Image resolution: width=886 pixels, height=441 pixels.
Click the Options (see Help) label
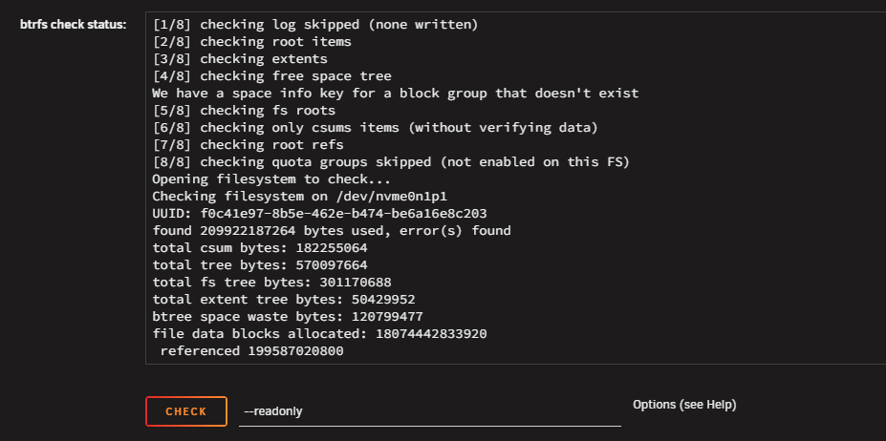pos(684,405)
